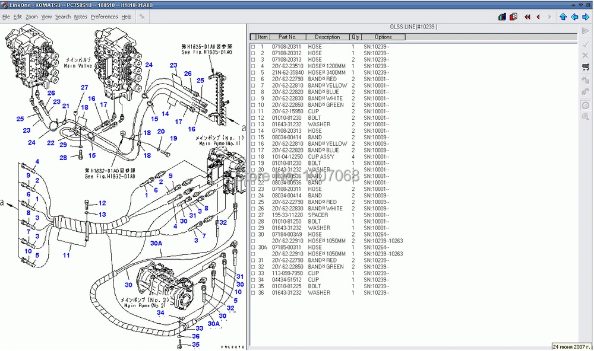The width and height of the screenshot is (594, 351).
Task: Click part number 21N-62-35840
Action: pos(287,72)
